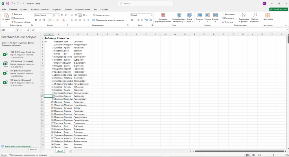Open Sort and Filter (Сортировка и фильтр)
The width and height of the screenshot is (289, 157).
click(x=244, y=18)
